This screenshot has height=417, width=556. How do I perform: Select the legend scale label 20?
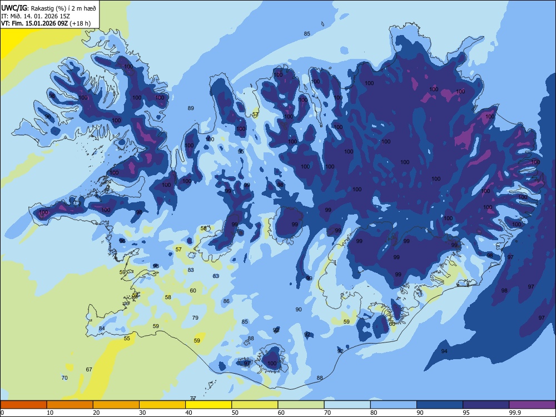coord(96,413)
